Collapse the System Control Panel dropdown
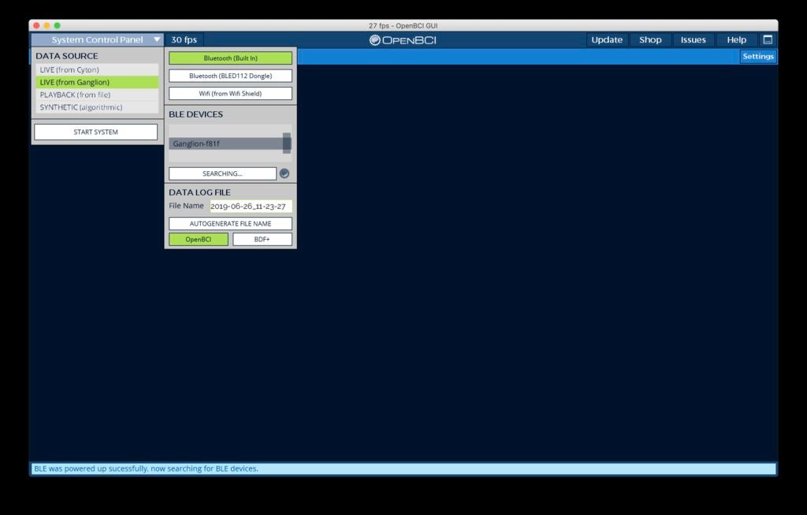The image size is (807, 515). [x=97, y=39]
